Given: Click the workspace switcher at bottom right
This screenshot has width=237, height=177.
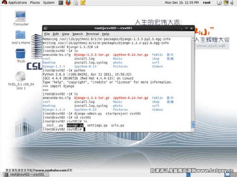Looking at the screenshot, I should click(228, 175).
